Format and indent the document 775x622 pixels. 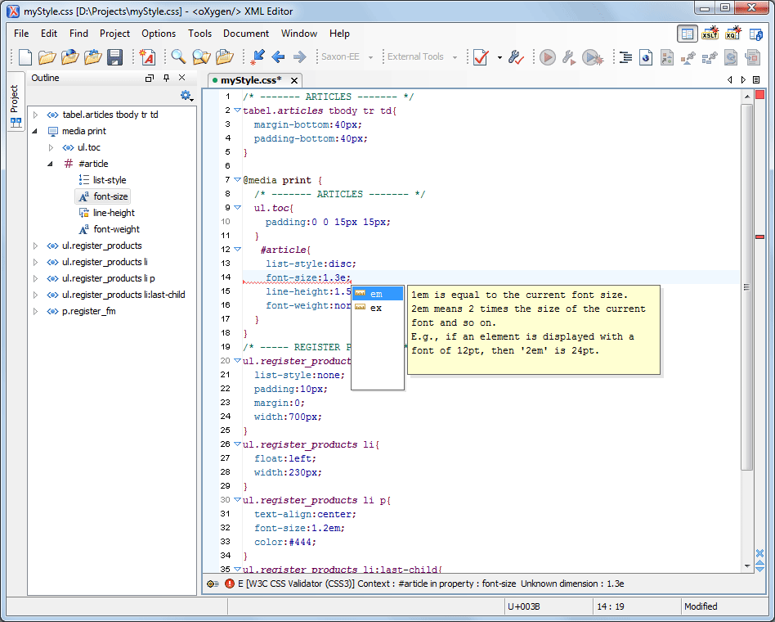tap(625, 57)
